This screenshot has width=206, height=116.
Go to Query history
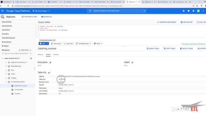point(6,22)
